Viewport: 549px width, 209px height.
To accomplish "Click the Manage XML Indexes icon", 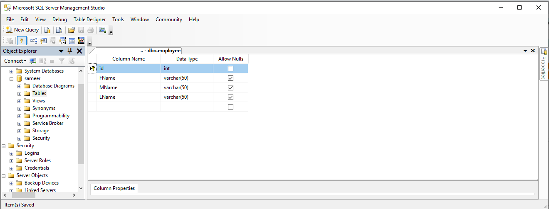I will [x=62, y=41].
